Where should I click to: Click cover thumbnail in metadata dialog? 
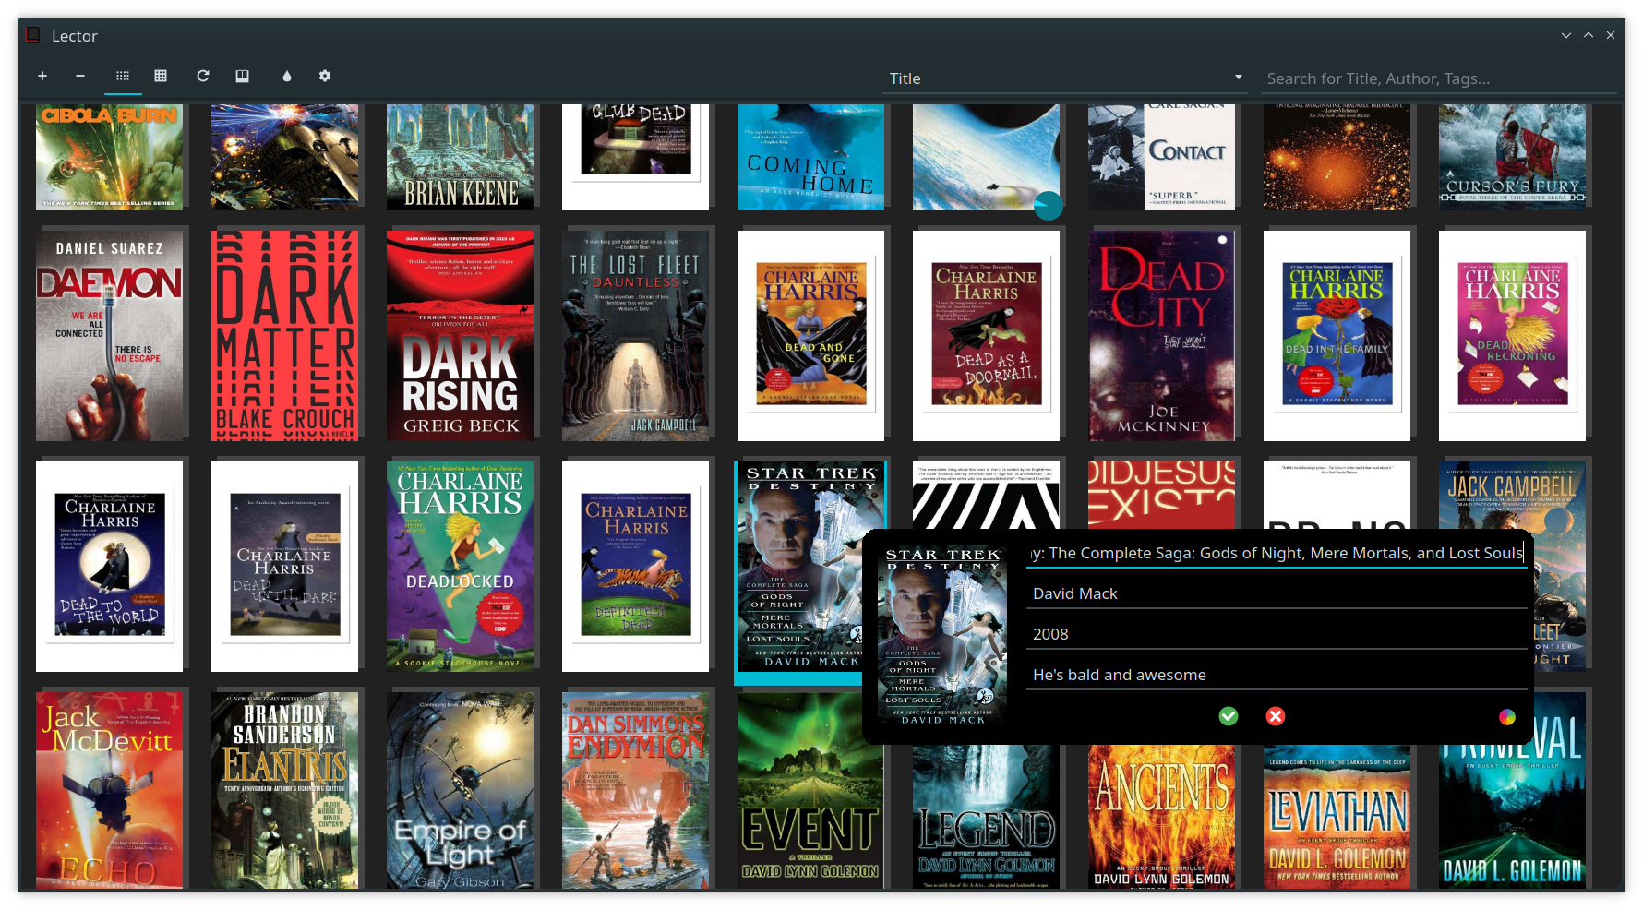[942, 635]
